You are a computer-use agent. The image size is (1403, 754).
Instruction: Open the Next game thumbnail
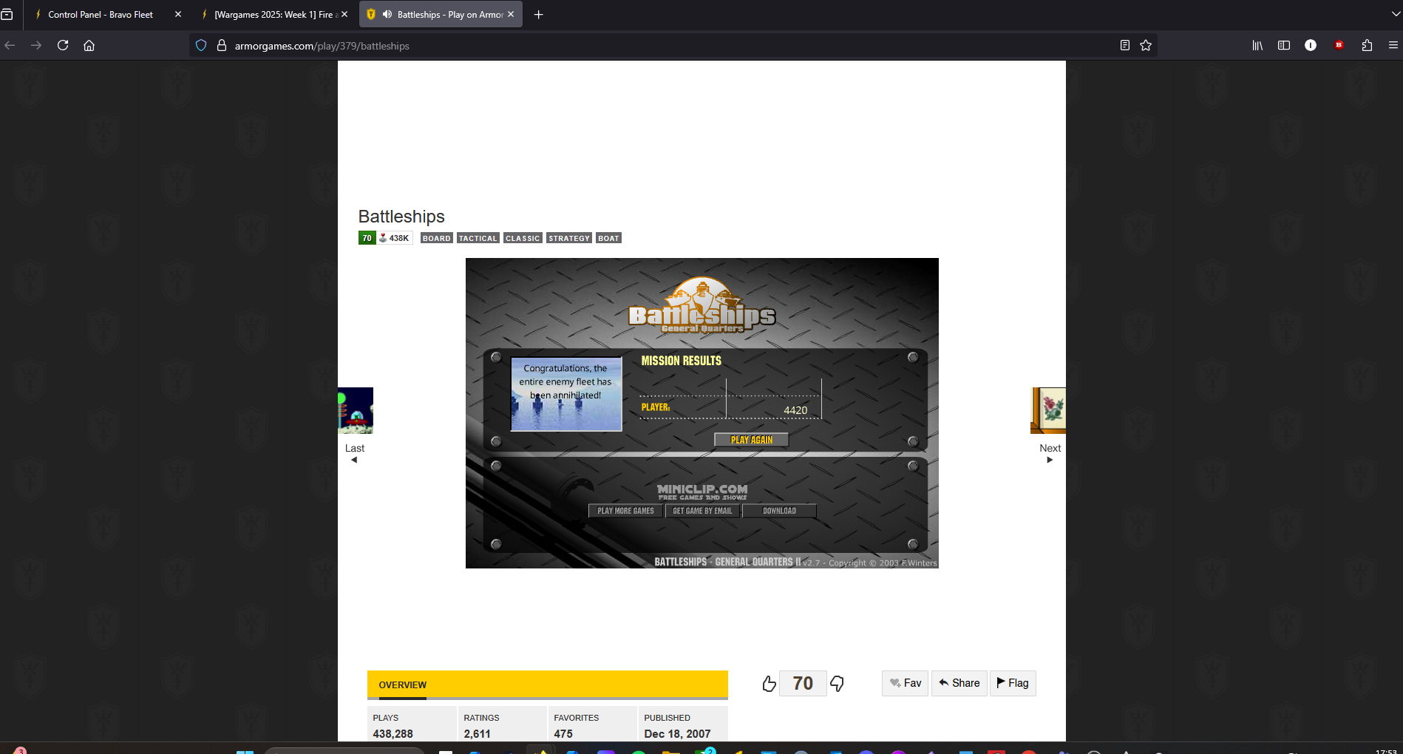[x=1048, y=411]
